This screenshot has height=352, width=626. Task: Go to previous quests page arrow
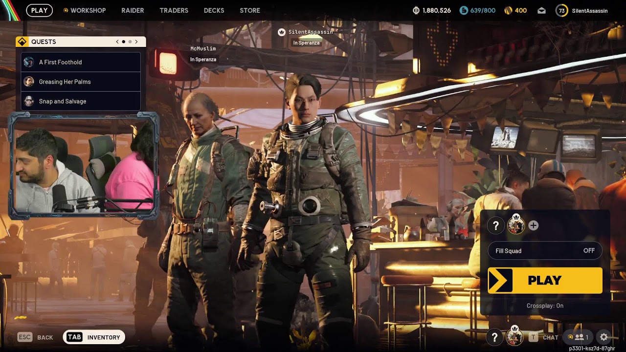click(117, 42)
